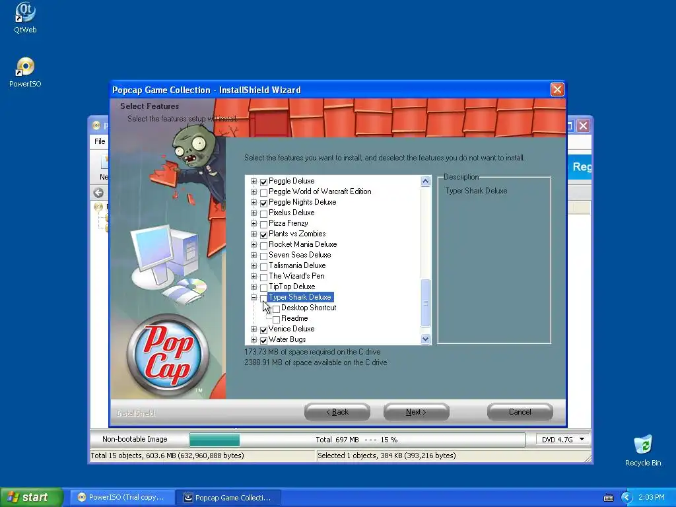Check the Desktop Shortcut sub-feature checkbox

point(277,308)
